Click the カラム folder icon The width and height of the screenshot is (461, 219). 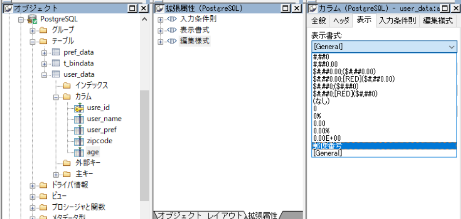[x=67, y=96]
